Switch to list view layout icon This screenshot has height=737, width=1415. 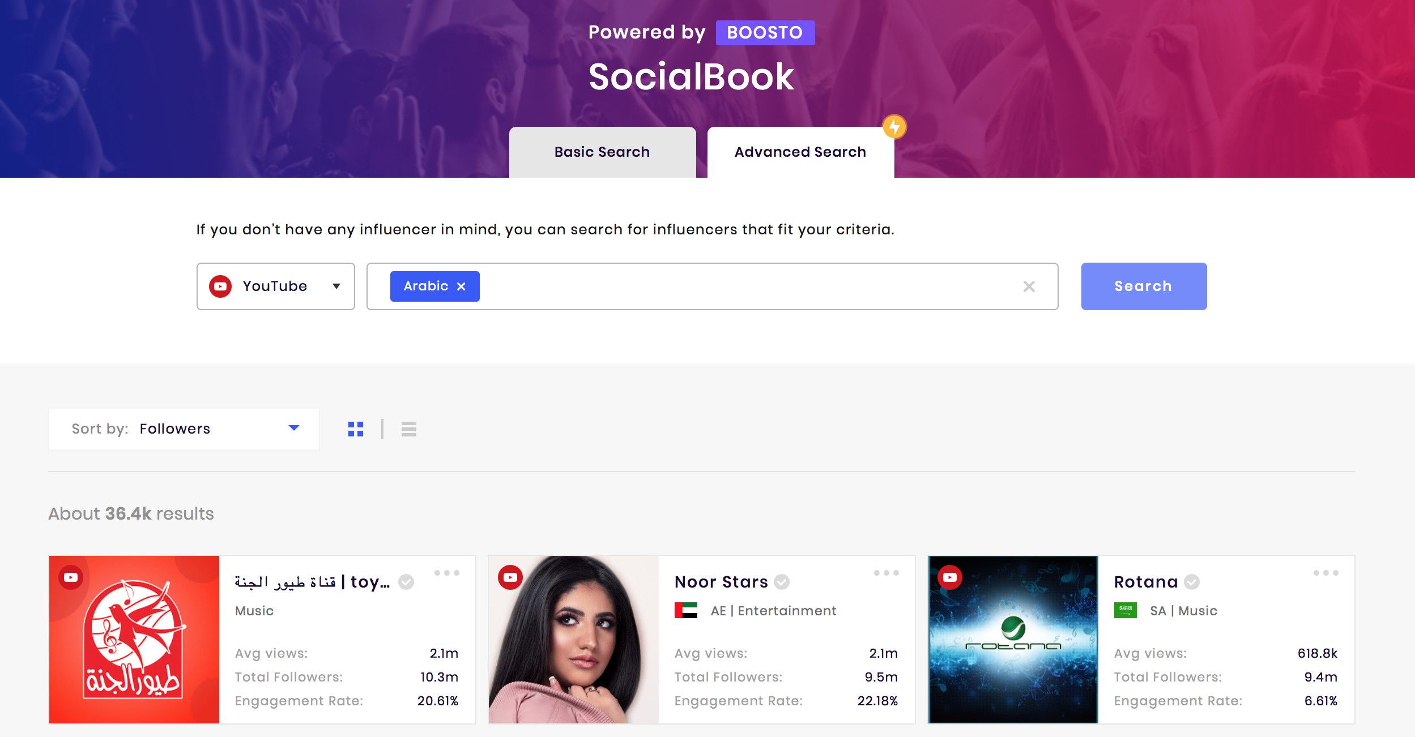(x=409, y=429)
